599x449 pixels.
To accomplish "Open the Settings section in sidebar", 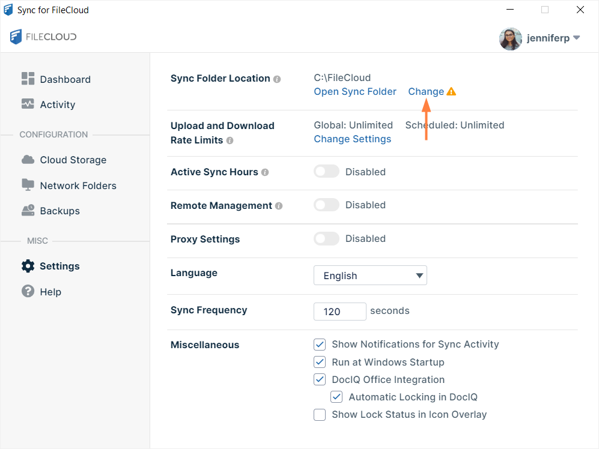I will [x=59, y=266].
